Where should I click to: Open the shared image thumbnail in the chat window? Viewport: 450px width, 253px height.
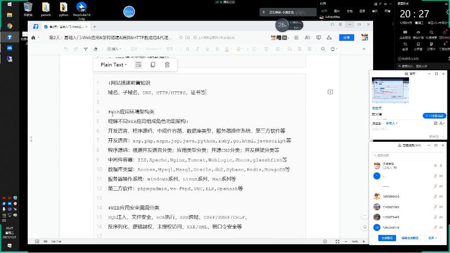(390, 90)
